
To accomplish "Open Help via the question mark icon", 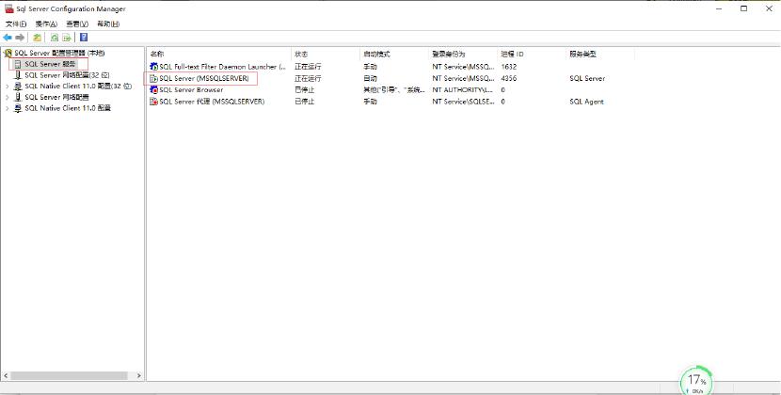I will [x=84, y=38].
